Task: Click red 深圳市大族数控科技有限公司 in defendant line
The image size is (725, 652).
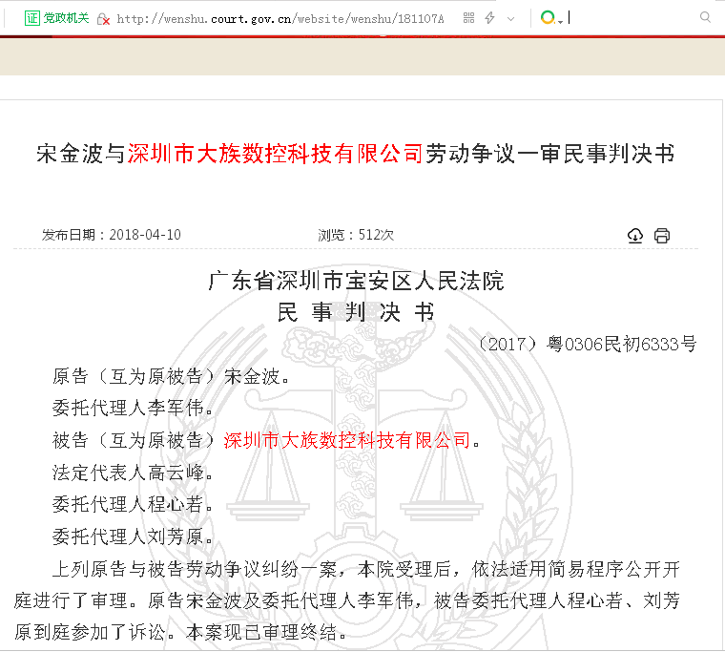Action: pos(347,440)
